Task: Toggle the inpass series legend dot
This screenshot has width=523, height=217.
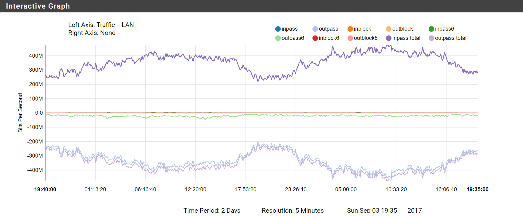Action: (x=278, y=29)
